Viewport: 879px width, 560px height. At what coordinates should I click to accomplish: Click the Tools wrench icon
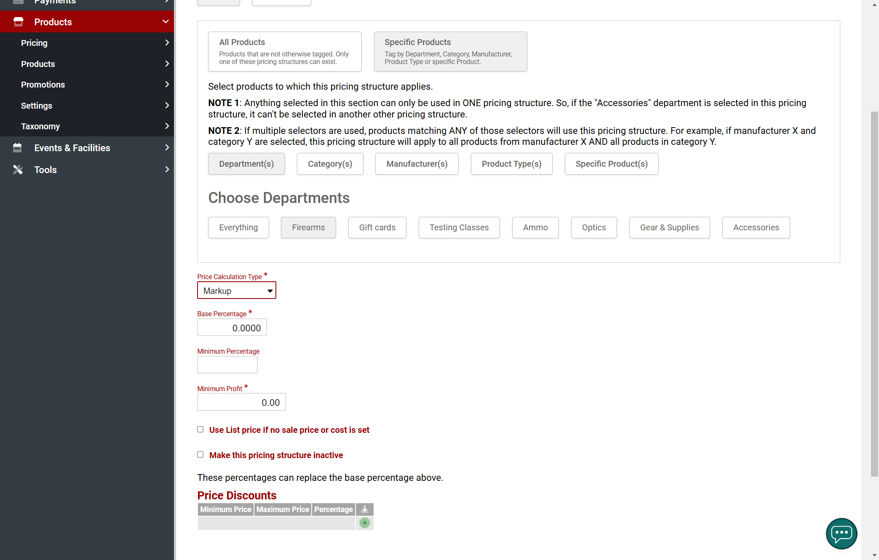point(18,170)
